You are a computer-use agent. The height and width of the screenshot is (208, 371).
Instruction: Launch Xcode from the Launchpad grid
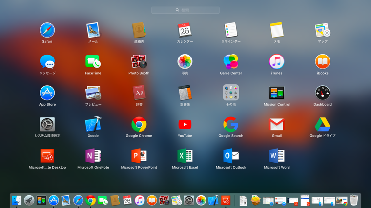93,124
